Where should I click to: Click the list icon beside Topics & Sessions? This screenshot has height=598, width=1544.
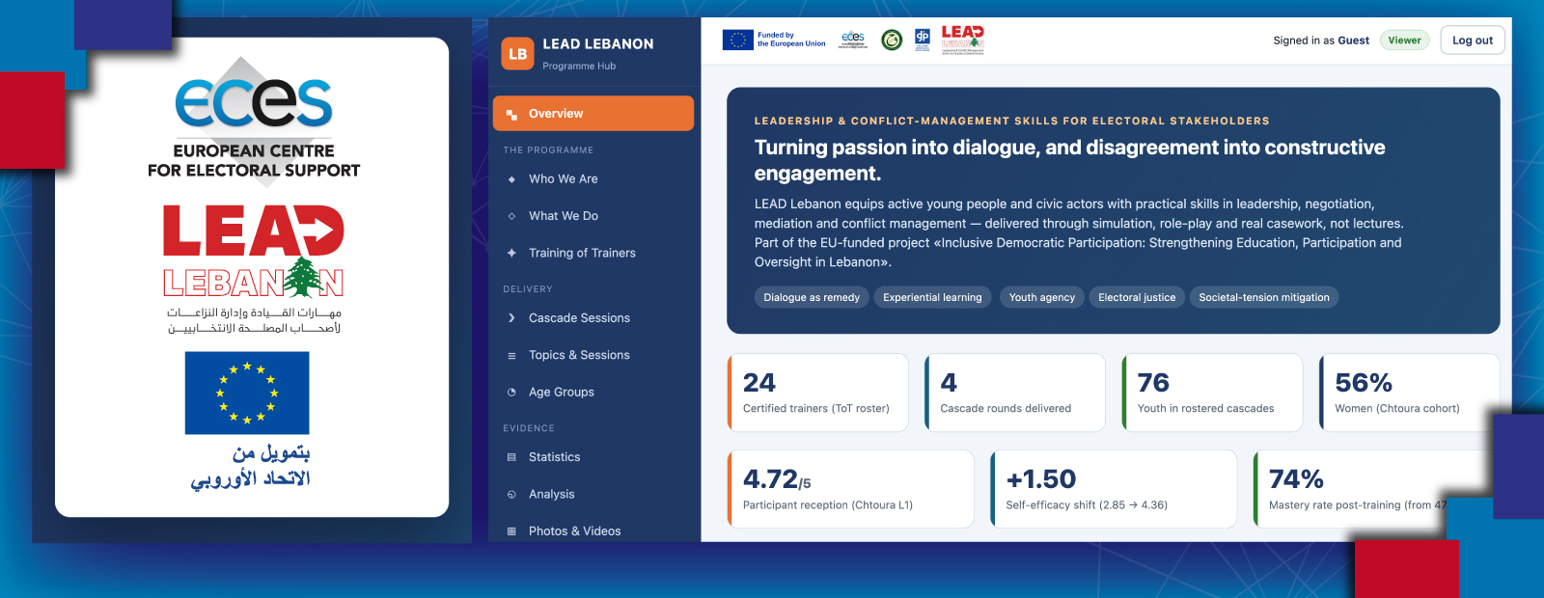click(x=511, y=355)
